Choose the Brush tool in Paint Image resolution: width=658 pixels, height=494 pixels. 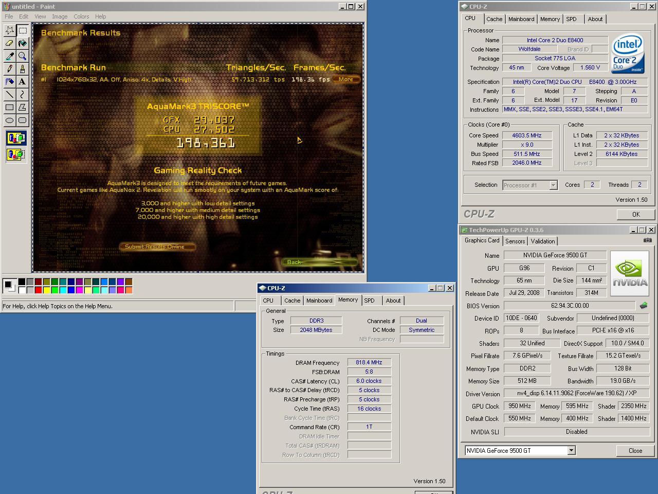(x=23, y=69)
